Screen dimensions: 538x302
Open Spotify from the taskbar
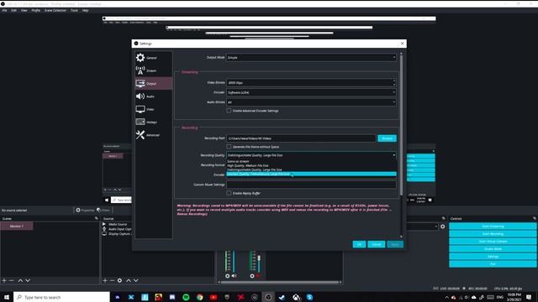(186, 297)
